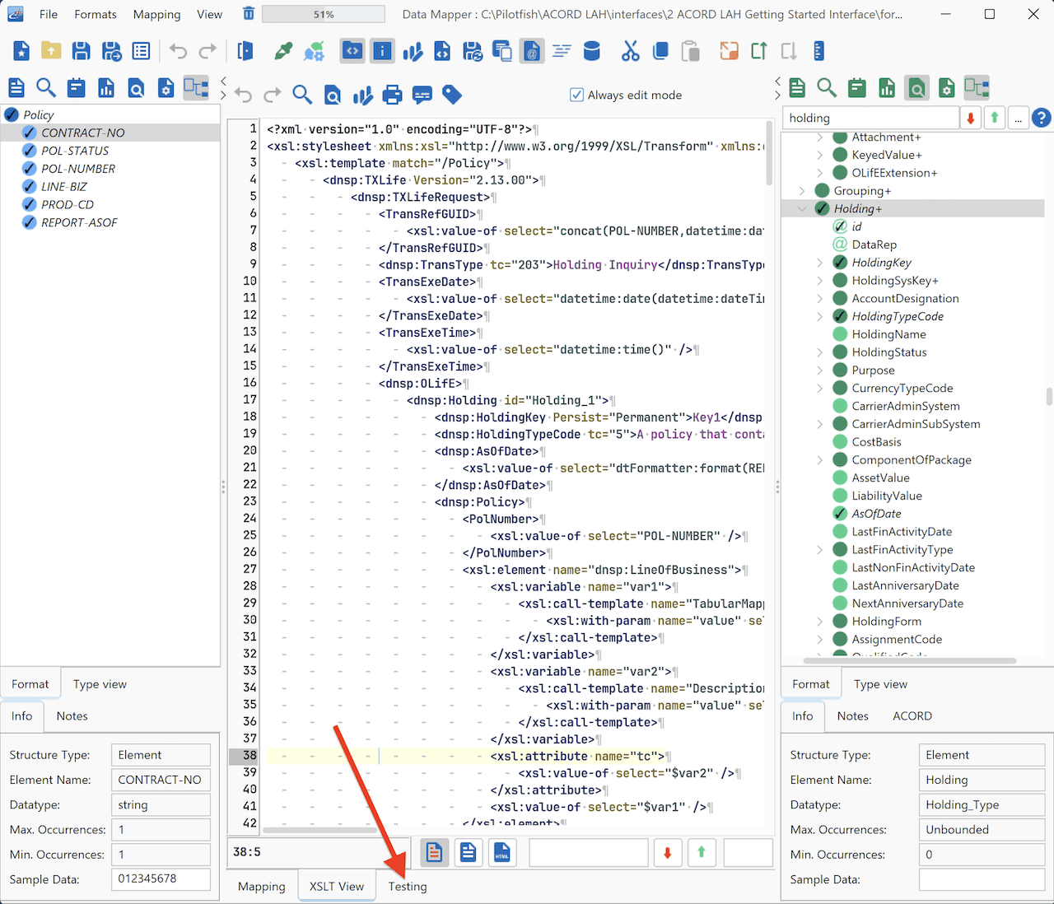
Task: Expand the LastFinActivityType node
Action: point(819,550)
